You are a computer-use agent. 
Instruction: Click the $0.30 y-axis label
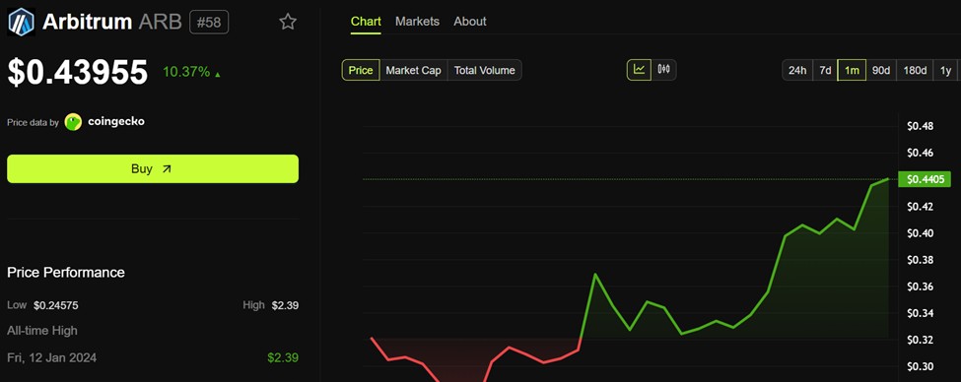(x=920, y=366)
